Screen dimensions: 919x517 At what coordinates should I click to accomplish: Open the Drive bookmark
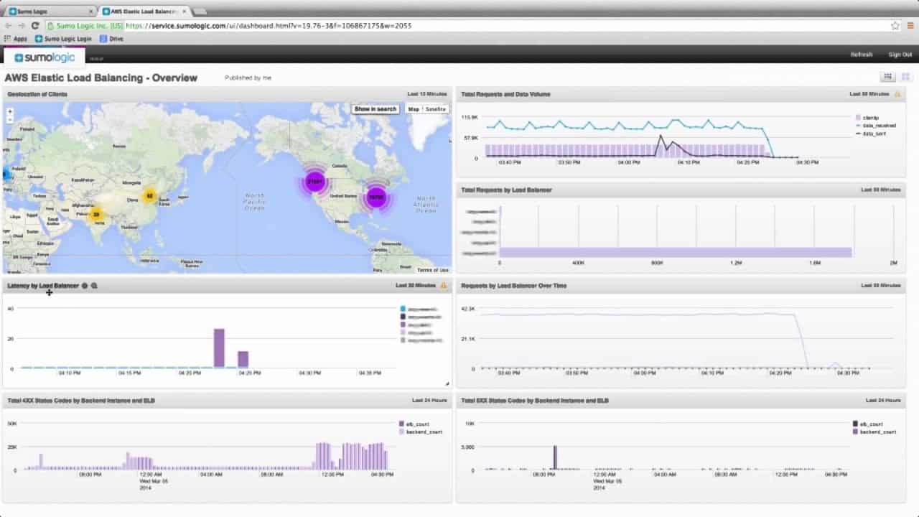(x=111, y=39)
